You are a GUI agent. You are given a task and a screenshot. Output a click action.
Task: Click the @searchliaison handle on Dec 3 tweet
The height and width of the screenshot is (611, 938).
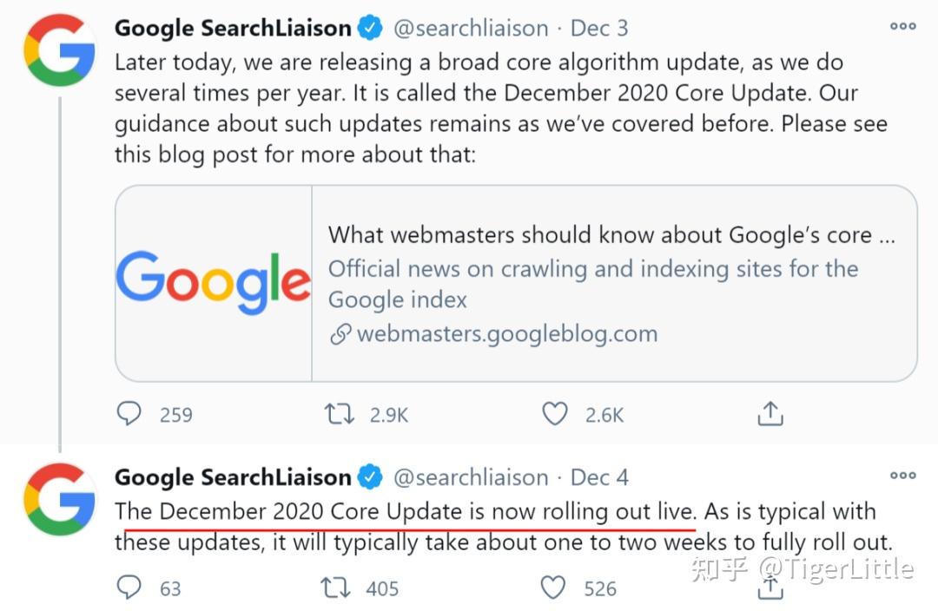coord(471,28)
